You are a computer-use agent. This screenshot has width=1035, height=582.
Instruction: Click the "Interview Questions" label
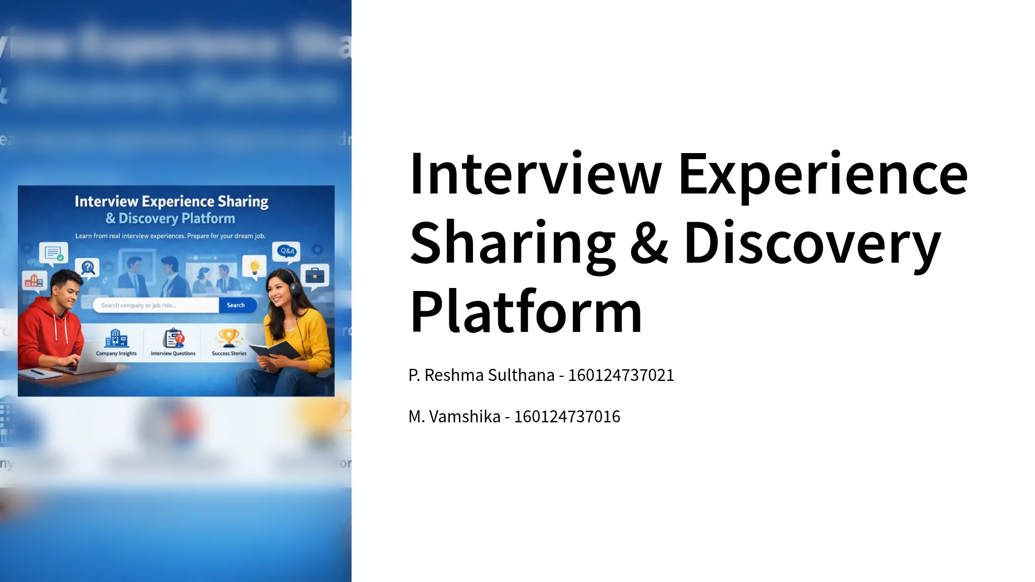point(173,354)
